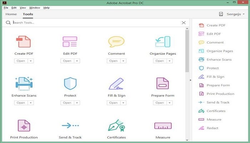Select the Prepare Form icon
250x143 pixels.
[x=162, y=83]
